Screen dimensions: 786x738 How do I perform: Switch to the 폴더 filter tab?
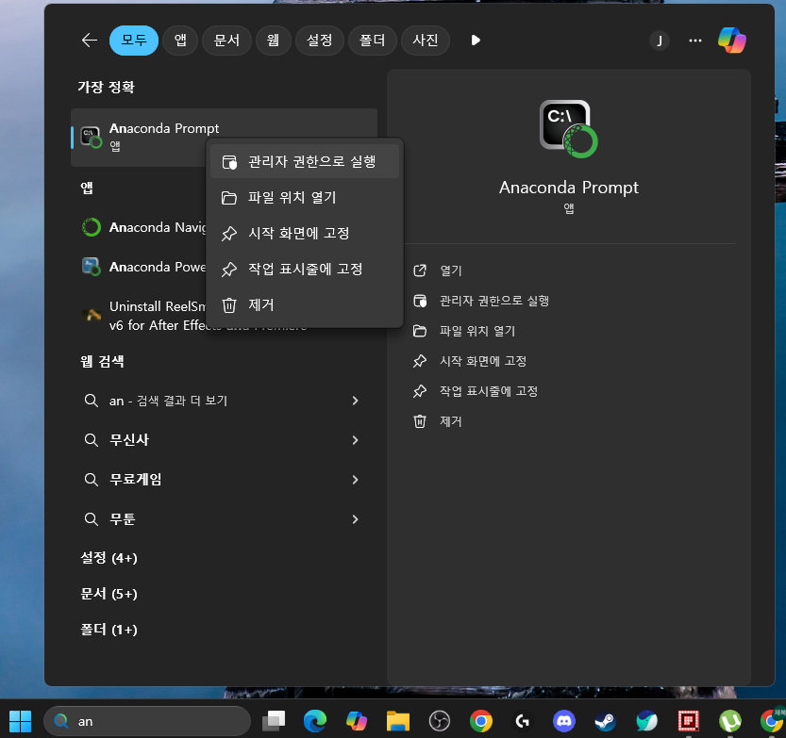point(373,40)
